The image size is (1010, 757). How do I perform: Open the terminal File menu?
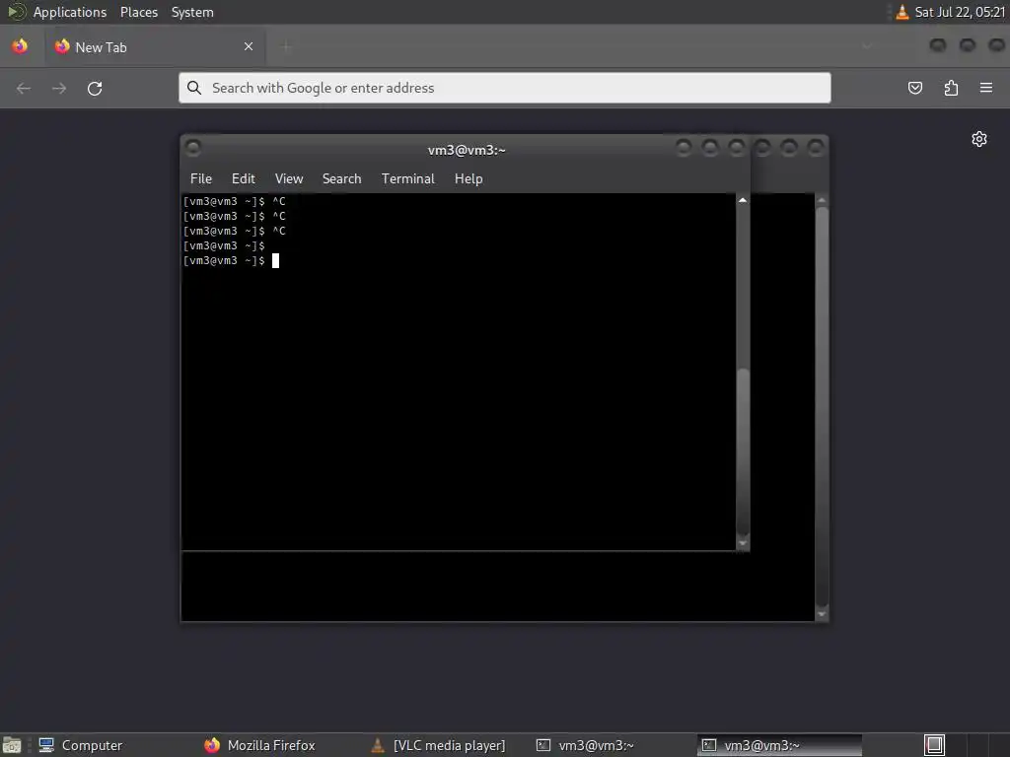(201, 179)
